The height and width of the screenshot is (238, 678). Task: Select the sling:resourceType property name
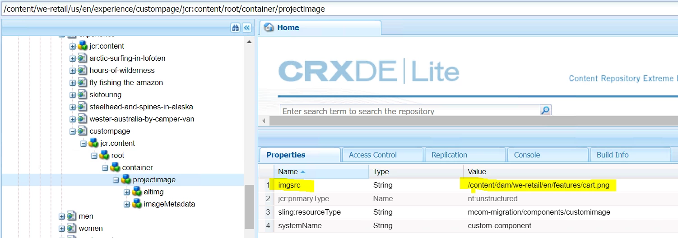[x=309, y=212]
